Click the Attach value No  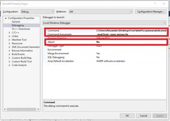pos(98,42)
